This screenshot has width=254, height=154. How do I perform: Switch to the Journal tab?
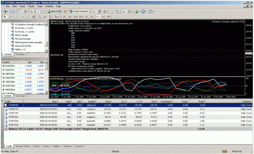(79, 146)
